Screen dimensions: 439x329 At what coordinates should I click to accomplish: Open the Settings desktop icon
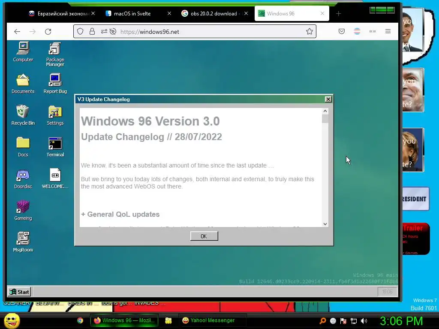(x=55, y=115)
